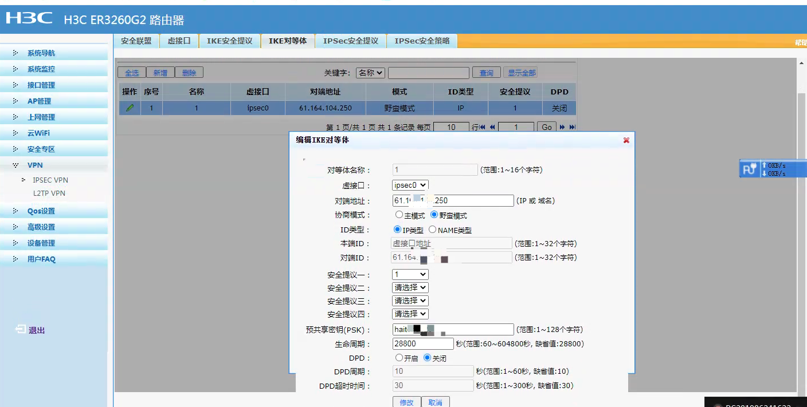Click the H3C logo in header
Image resolution: width=807 pixels, height=407 pixels.
tap(29, 19)
